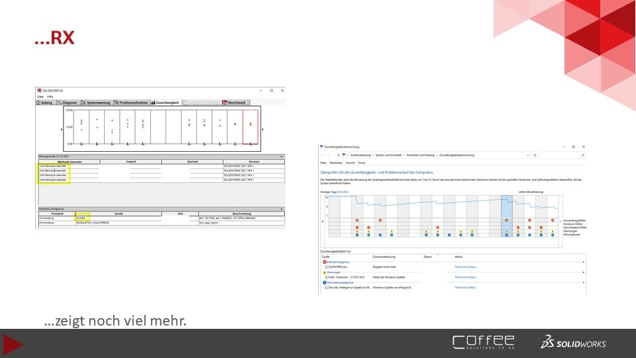The width and height of the screenshot is (636, 358).
Task: Collapse the Kritische Ereignisse group
Action: click(x=584, y=263)
